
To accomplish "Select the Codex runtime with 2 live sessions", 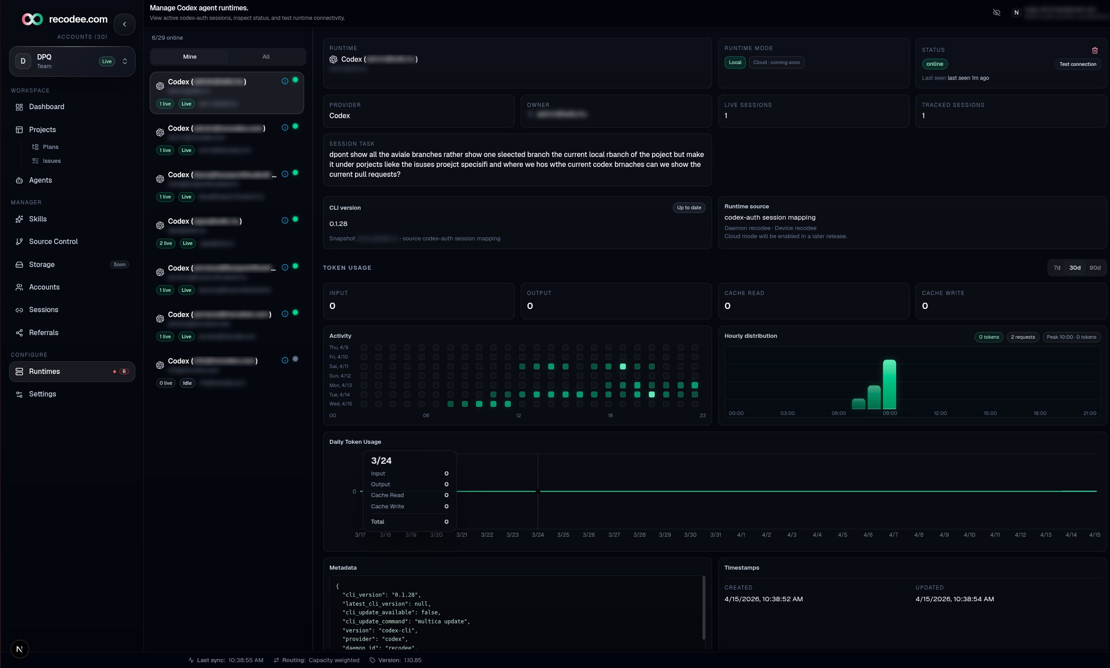I will [227, 232].
